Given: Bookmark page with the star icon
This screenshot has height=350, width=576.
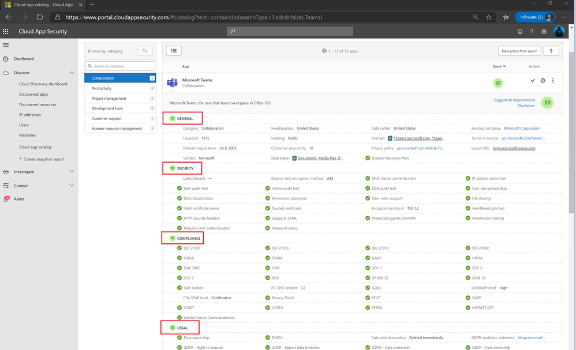Looking at the screenshot, I should coord(489,17).
